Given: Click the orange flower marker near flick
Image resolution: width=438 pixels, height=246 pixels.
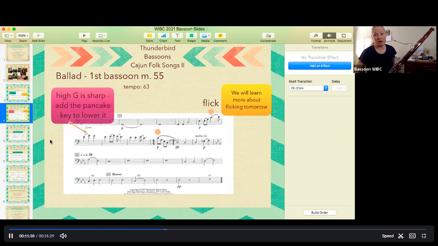Looking at the screenshot, I should (x=211, y=112).
